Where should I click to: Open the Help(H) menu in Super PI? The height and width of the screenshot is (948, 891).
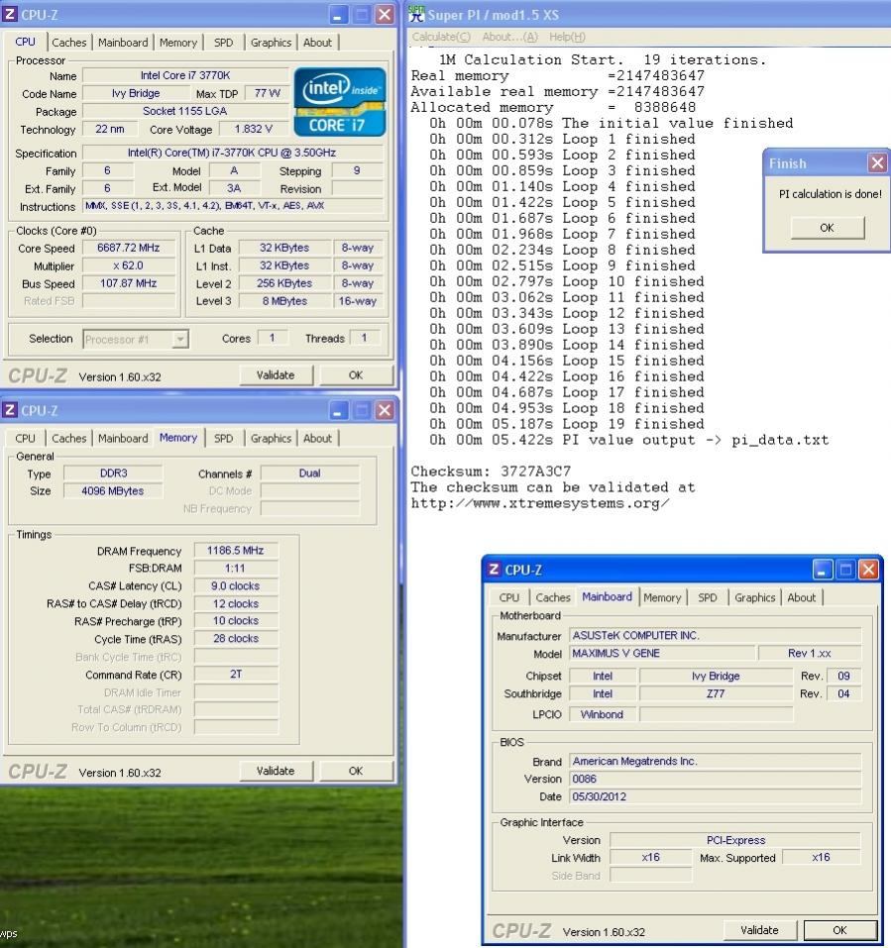coord(567,37)
